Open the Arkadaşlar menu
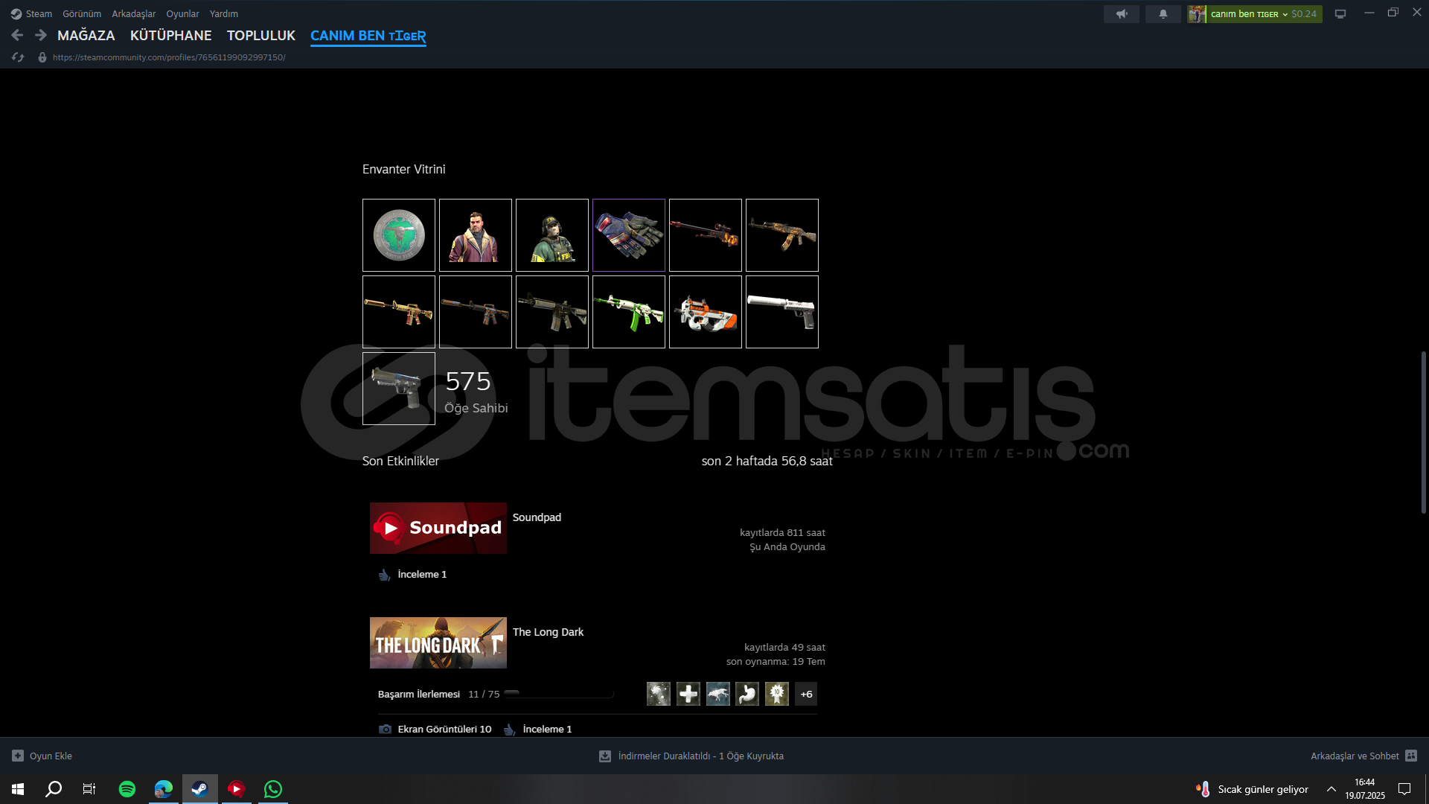 coord(134,13)
